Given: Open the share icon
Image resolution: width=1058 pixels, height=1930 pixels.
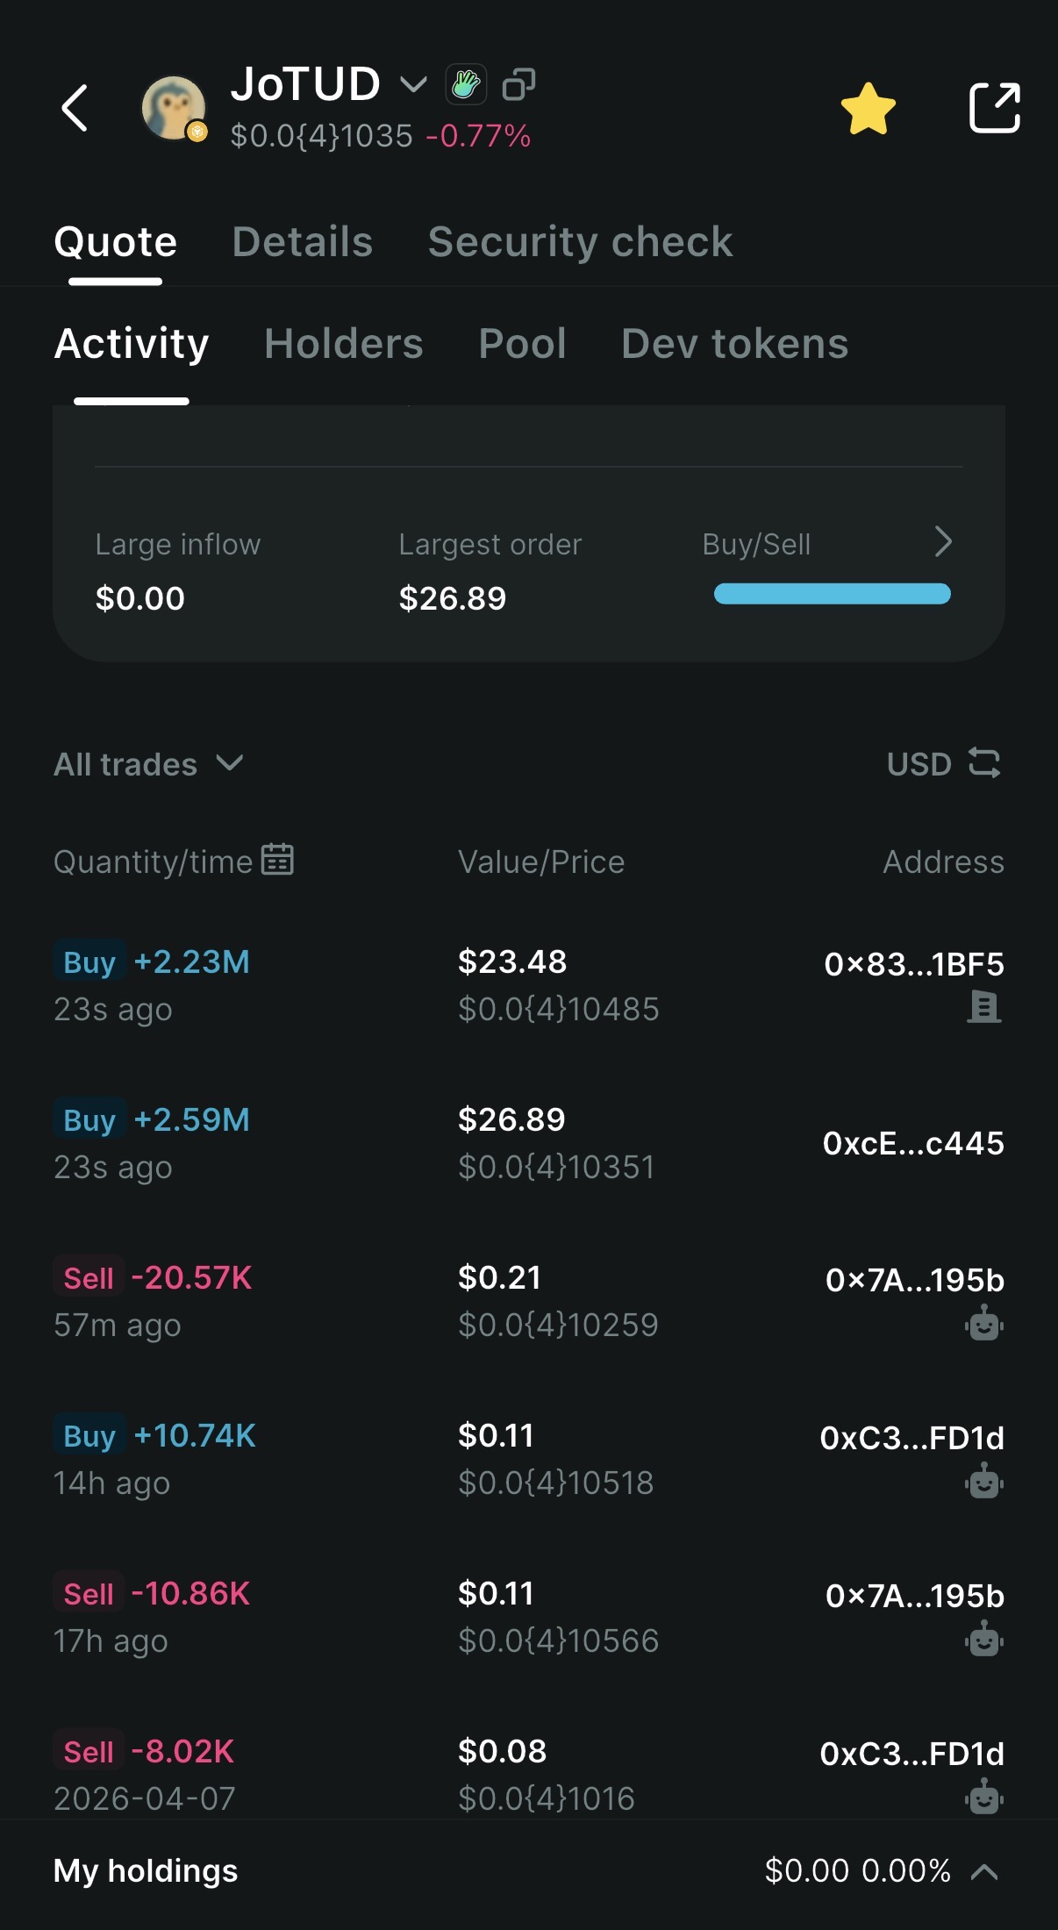Looking at the screenshot, I should (x=994, y=108).
